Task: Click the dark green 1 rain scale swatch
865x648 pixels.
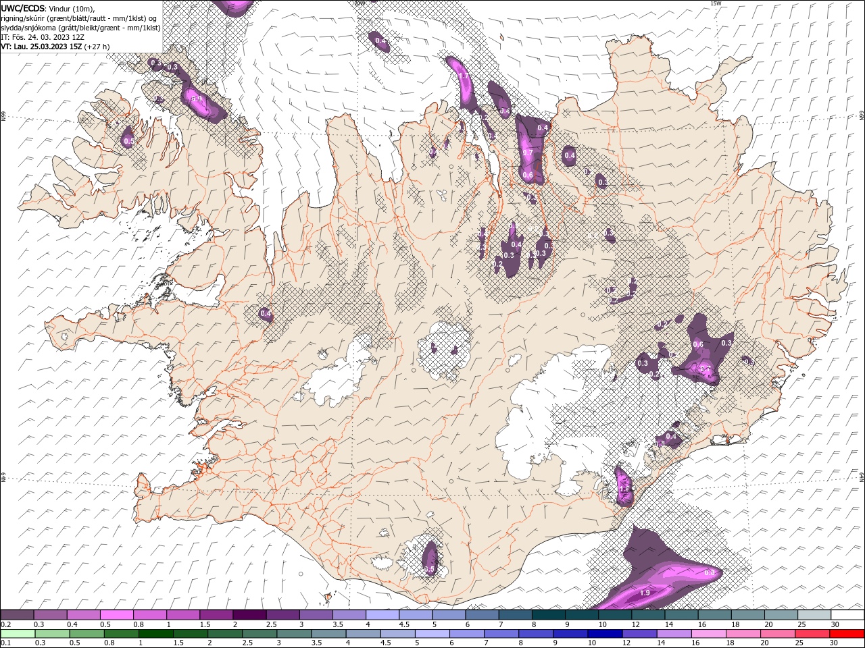Action: 155,634
